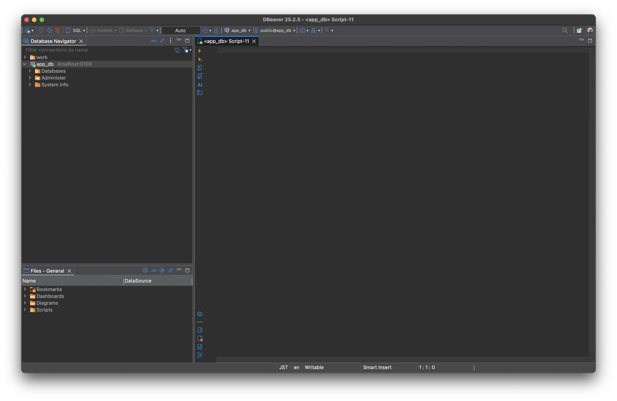Click the New Database Connection plug icon
The width and height of the screenshot is (617, 401).
coord(28,31)
